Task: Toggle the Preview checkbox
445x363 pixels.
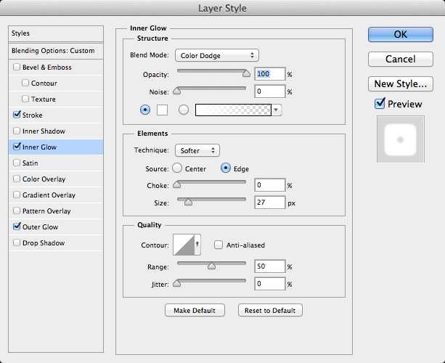Action: [380, 104]
